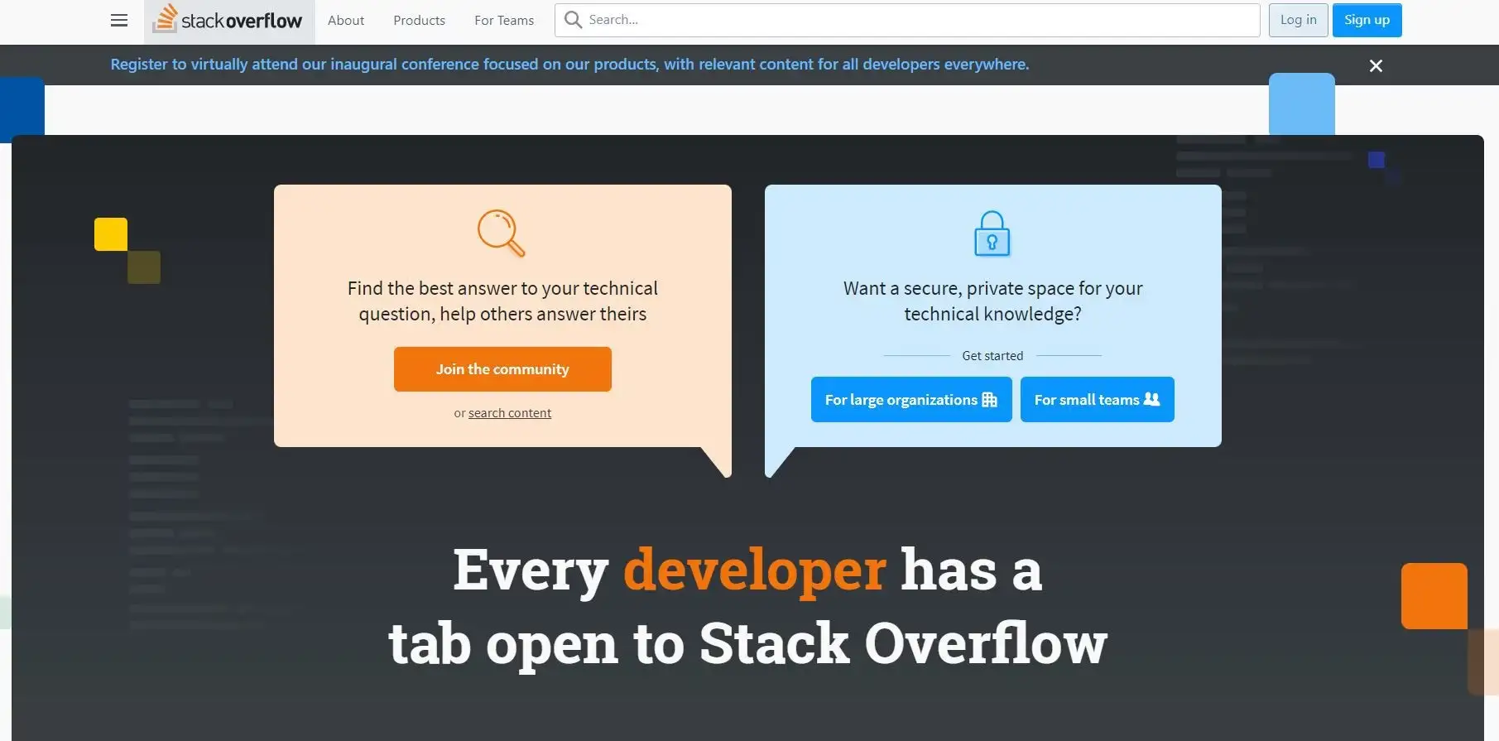Click the blue padlock illustration
1499x741 pixels.
[992, 233]
